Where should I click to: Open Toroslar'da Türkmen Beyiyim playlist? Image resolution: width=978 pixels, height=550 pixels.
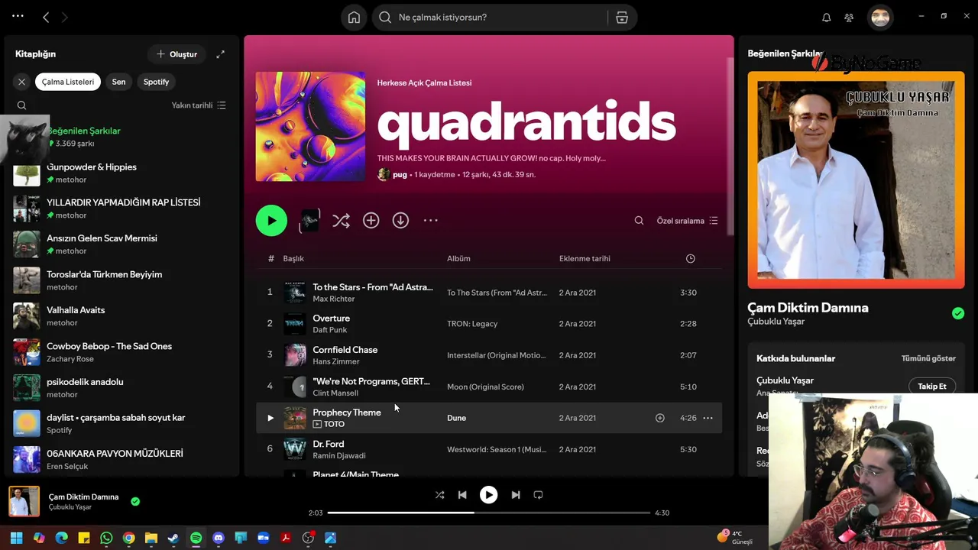[122, 280]
